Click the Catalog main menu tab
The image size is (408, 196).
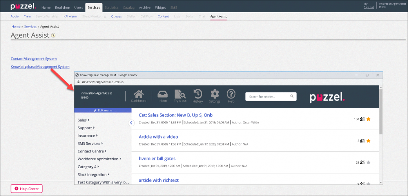(129, 7)
